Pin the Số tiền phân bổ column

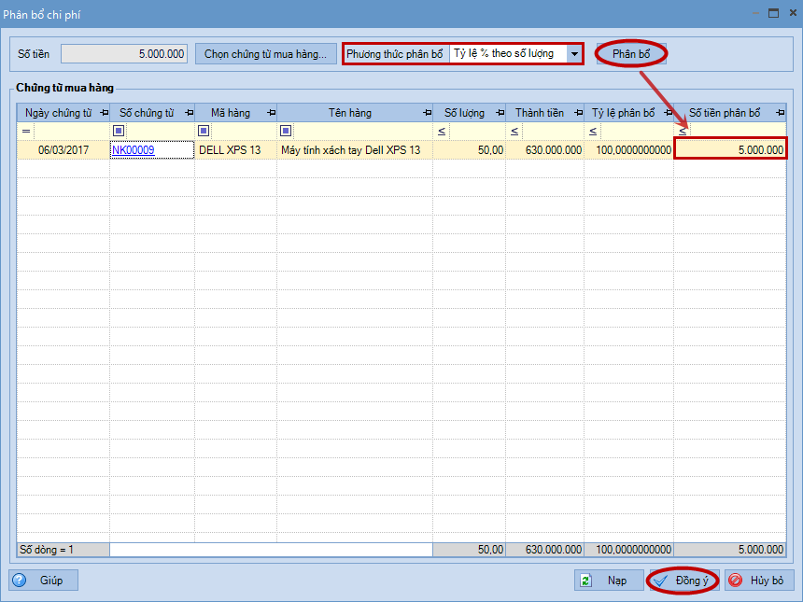click(x=780, y=113)
